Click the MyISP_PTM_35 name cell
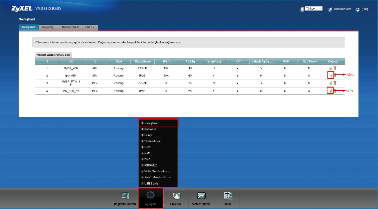This screenshot has width=378, height=209. [71, 83]
